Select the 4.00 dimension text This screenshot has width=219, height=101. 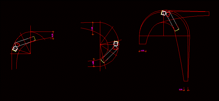142,50
